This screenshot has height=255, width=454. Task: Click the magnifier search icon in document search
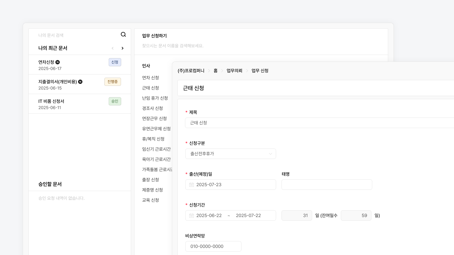point(123,35)
